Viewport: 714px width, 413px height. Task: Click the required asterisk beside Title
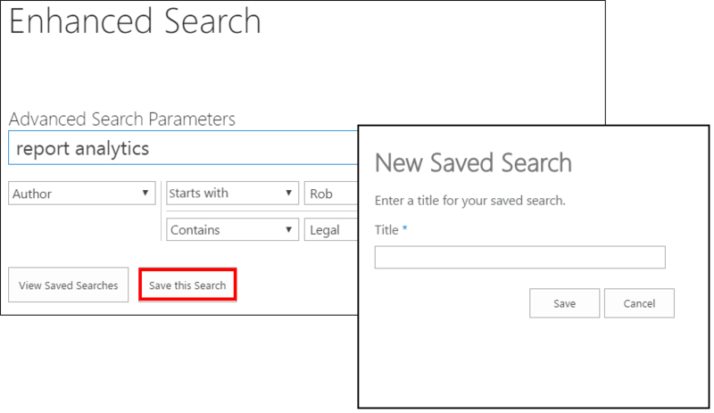[404, 229]
